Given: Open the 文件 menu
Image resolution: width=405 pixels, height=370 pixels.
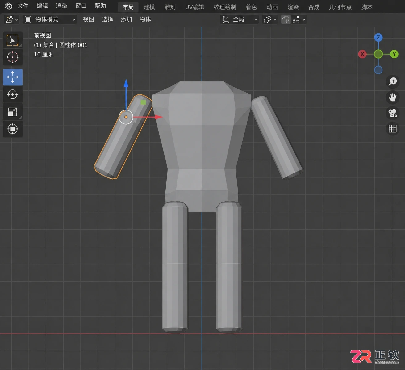Looking at the screenshot, I should [x=23, y=6].
